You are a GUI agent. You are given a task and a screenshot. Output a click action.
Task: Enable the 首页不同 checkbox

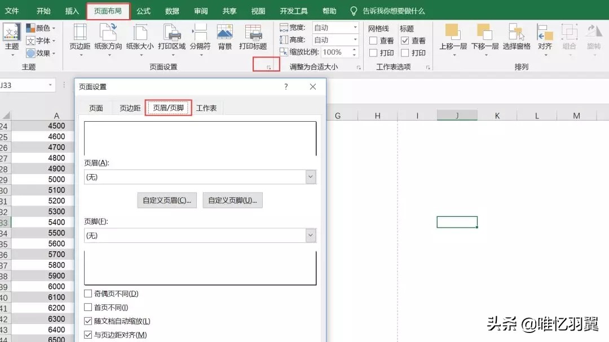(x=88, y=307)
